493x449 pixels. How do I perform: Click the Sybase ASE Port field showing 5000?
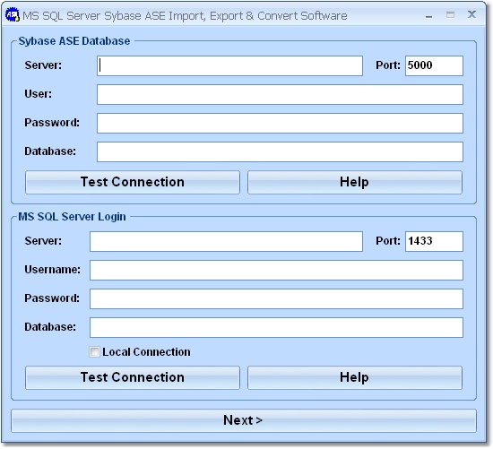click(434, 65)
